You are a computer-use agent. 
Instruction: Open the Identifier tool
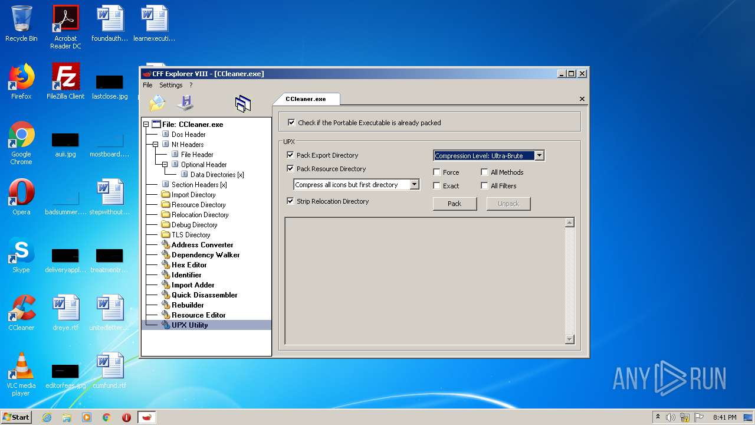click(x=186, y=275)
